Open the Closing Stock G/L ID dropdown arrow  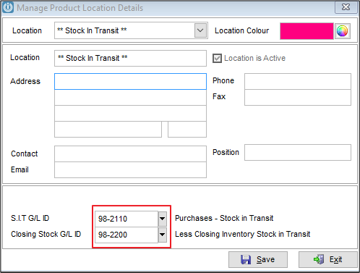(163, 235)
